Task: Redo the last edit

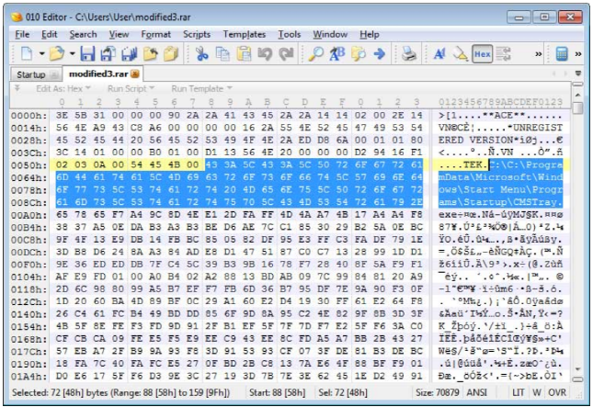Action: coord(286,53)
